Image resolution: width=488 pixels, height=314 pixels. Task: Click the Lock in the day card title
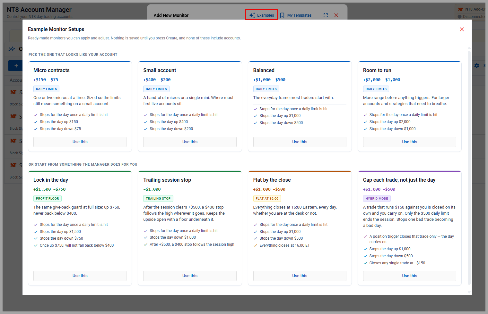coord(51,180)
